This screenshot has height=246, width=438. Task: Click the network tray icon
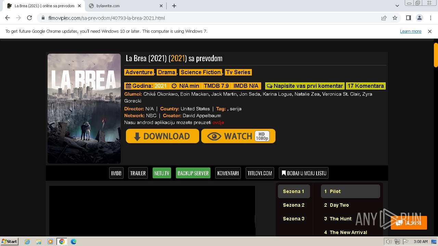tap(397, 242)
